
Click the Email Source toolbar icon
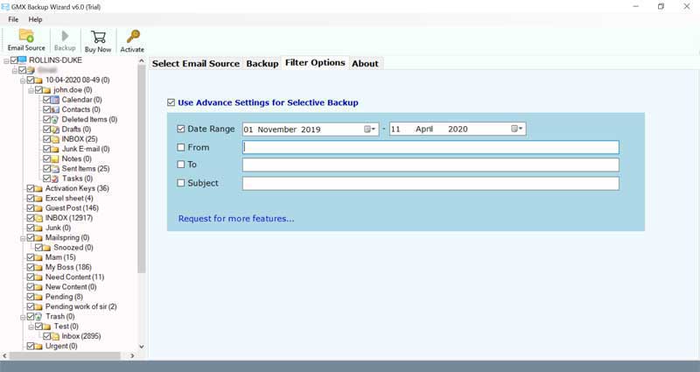pos(26,37)
